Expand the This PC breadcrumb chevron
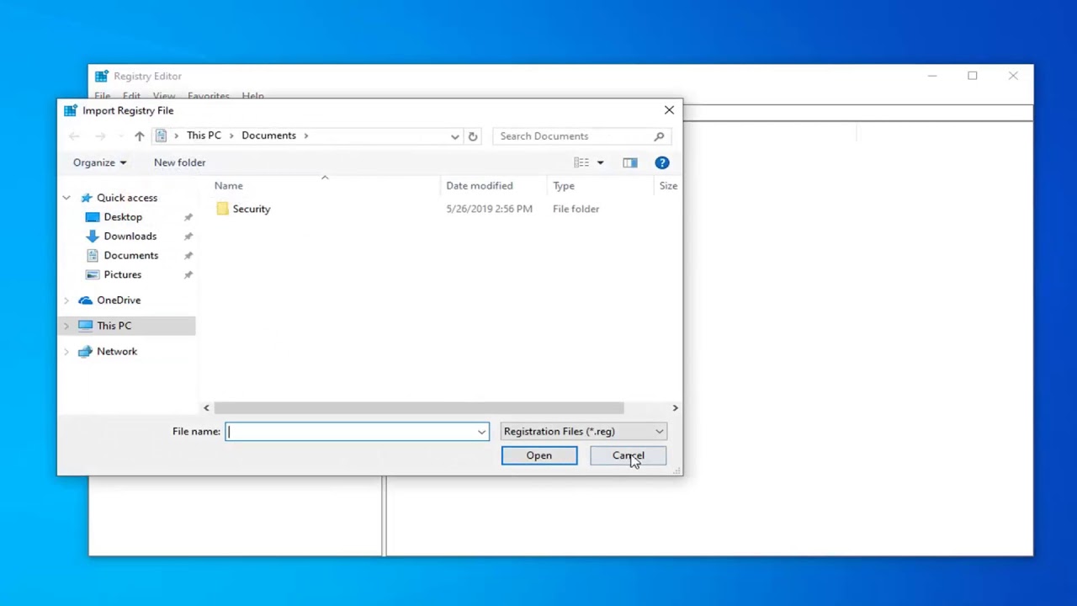This screenshot has height=606, width=1077. pos(231,136)
